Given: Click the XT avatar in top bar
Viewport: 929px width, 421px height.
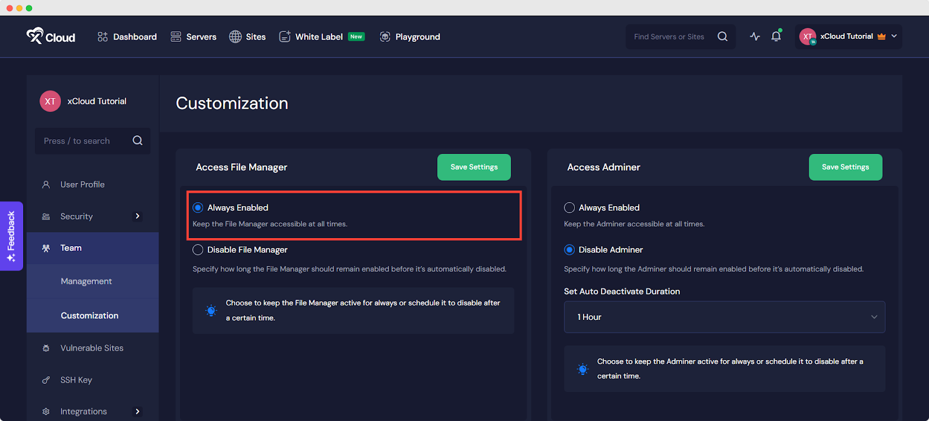Looking at the screenshot, I should pos(808,37).
